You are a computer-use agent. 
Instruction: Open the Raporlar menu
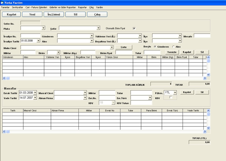coord(82,7)
